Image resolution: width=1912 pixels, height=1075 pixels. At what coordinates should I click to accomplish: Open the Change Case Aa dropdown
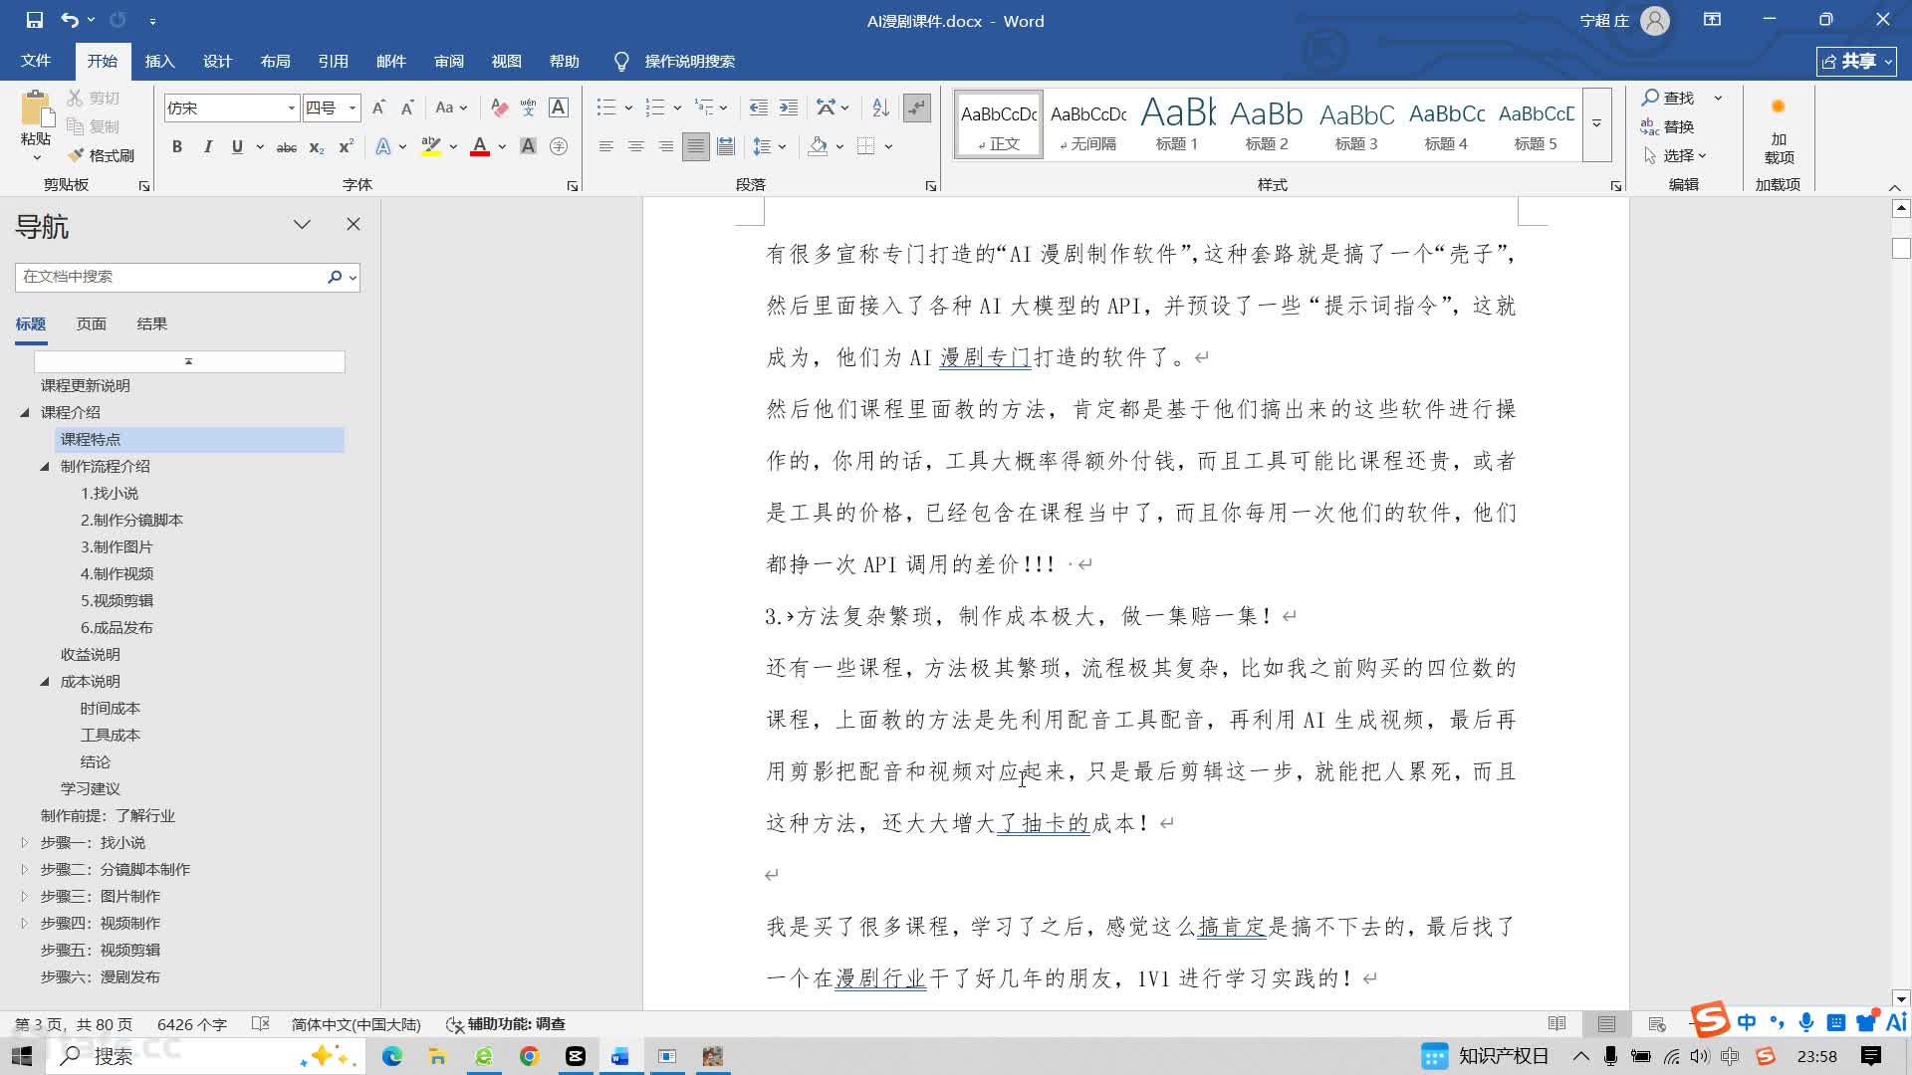pos(451,107)
